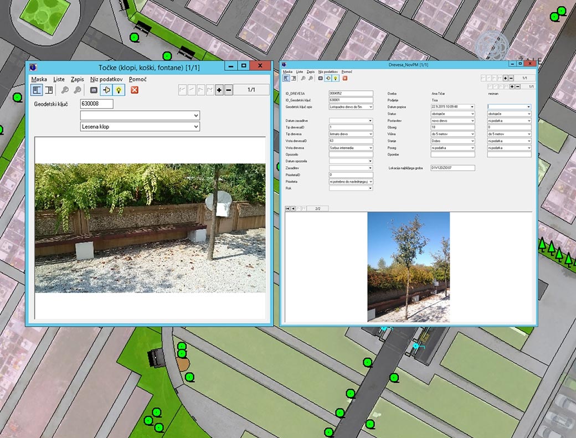Go to previous photo in Drevesa_NovPM navigator
The image size is (576, 438).
coord(293,208)
